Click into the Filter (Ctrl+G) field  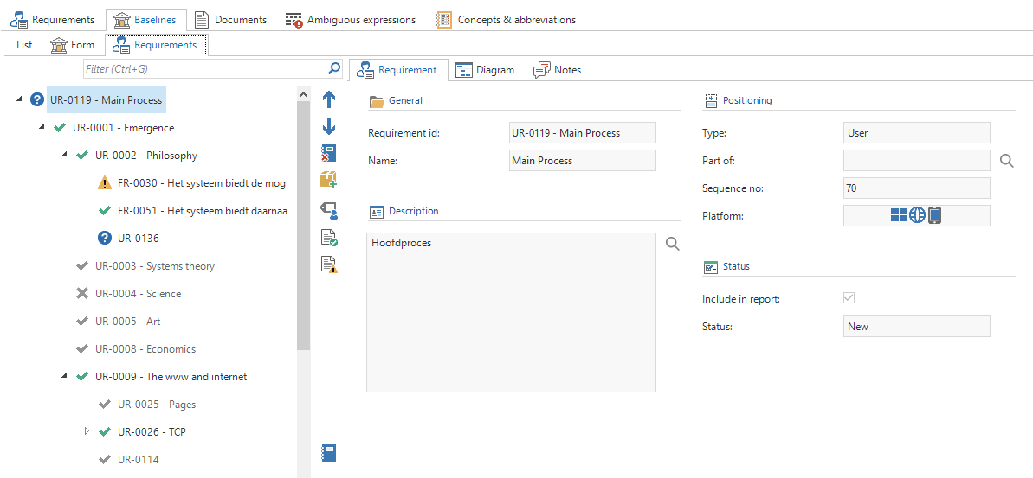click(203, 68)
